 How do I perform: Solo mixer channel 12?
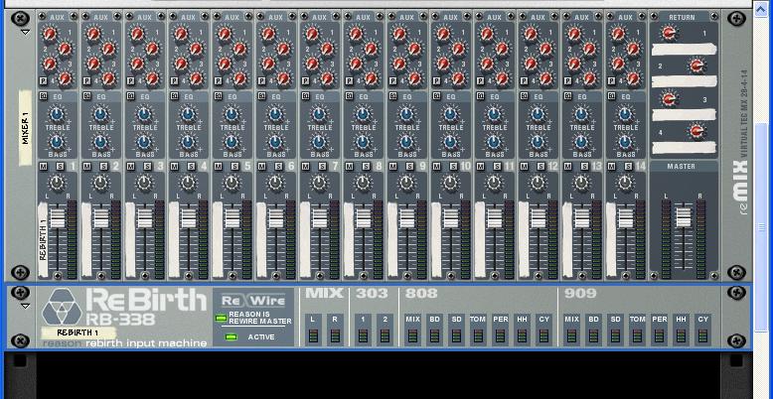pyautogui.click(x=541, y=167)
